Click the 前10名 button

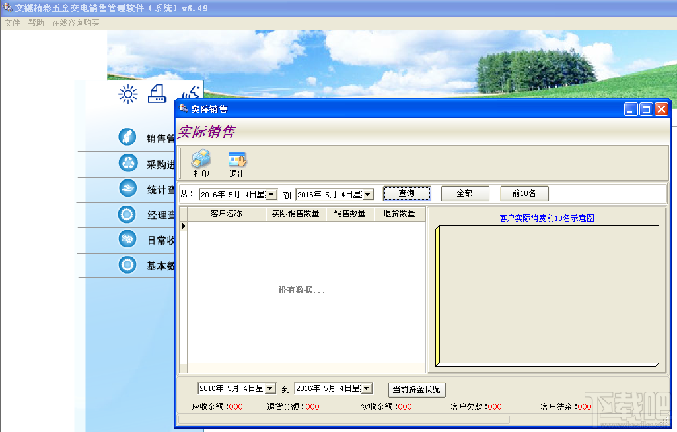click(524, 194)
